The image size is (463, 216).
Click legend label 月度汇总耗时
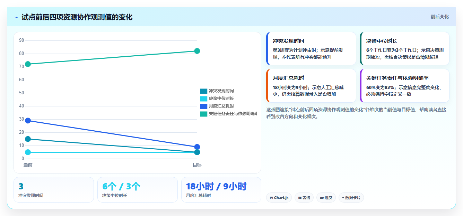pos(221,106)
